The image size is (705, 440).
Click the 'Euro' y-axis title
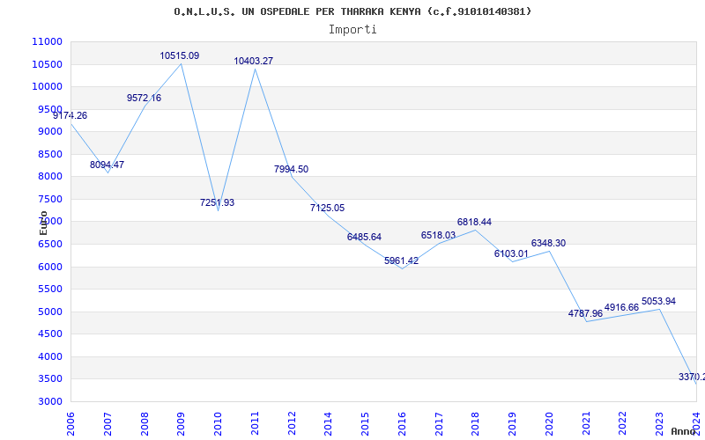coord(43,224)
